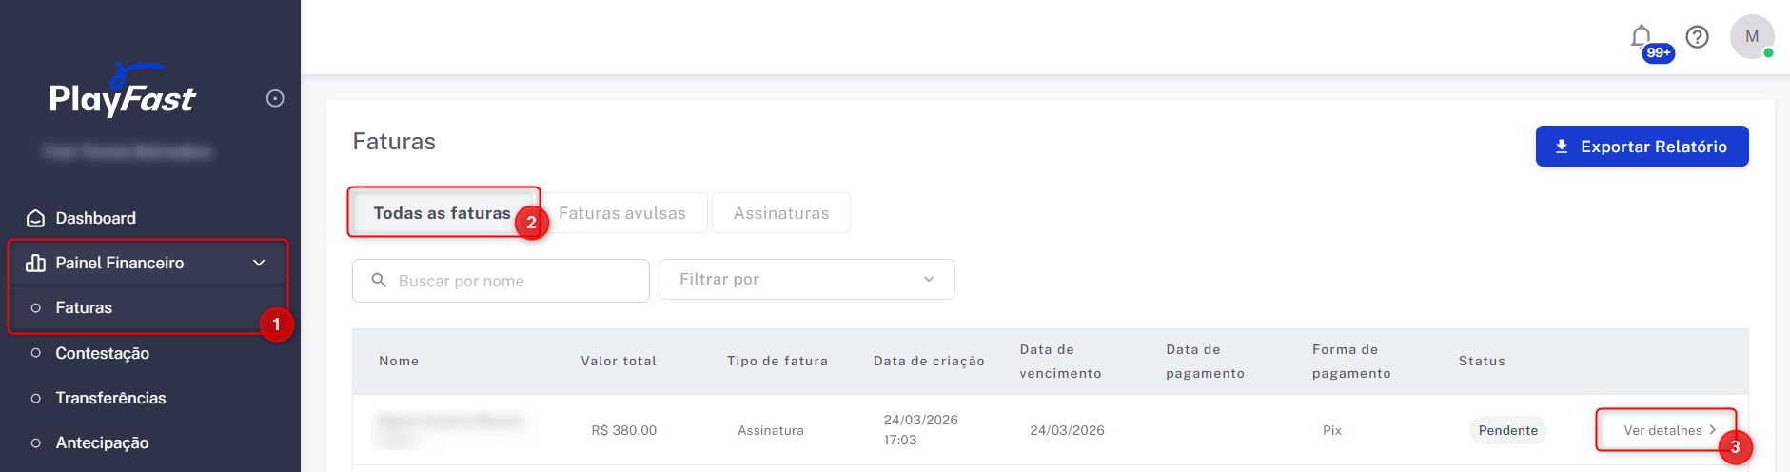This screenshot has width=1790, height=472.
Task: Open the Filtrar por dropdown
Action: (806, 280)
